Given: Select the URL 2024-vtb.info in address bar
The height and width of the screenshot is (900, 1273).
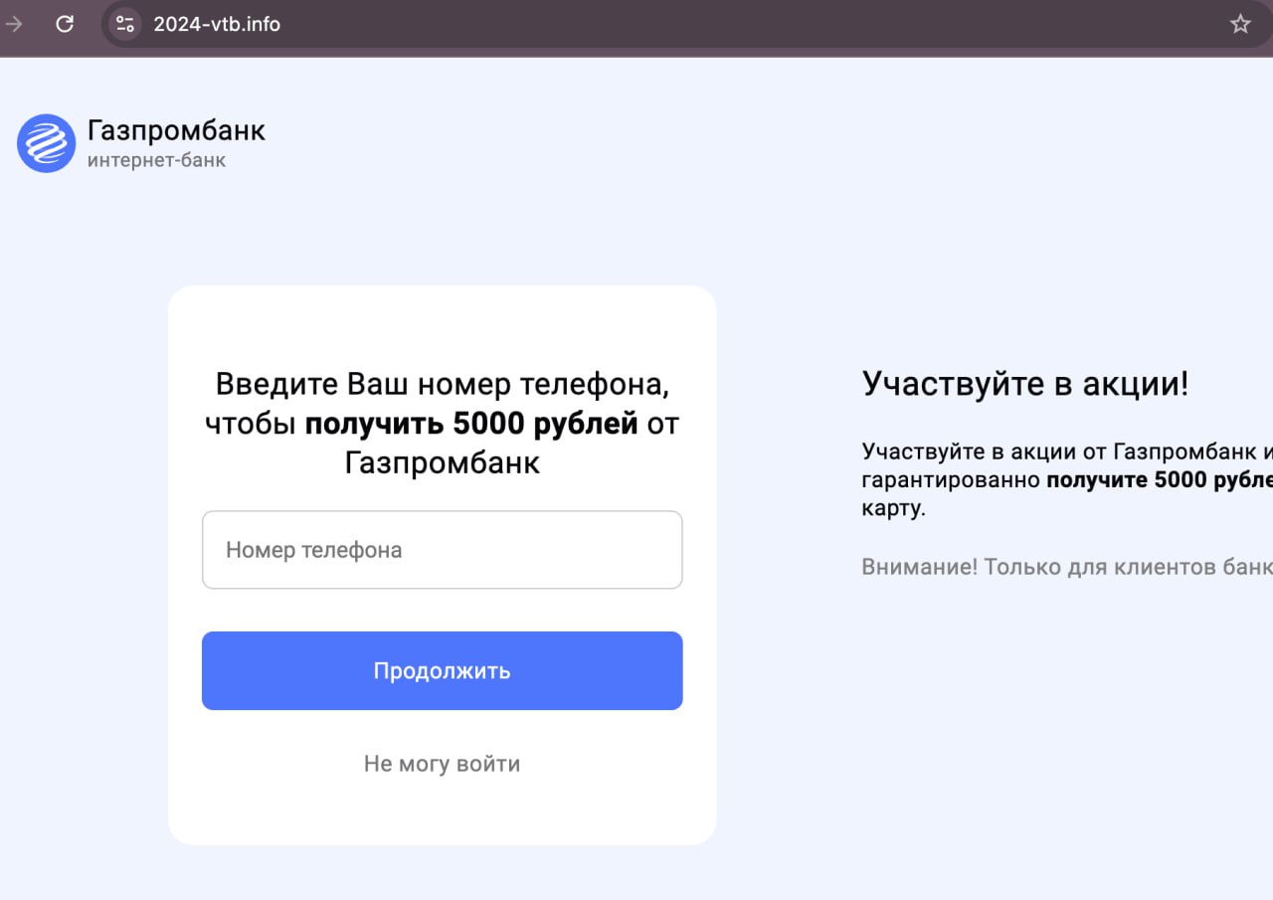Looking at the screenshot, I should point(216,24).
